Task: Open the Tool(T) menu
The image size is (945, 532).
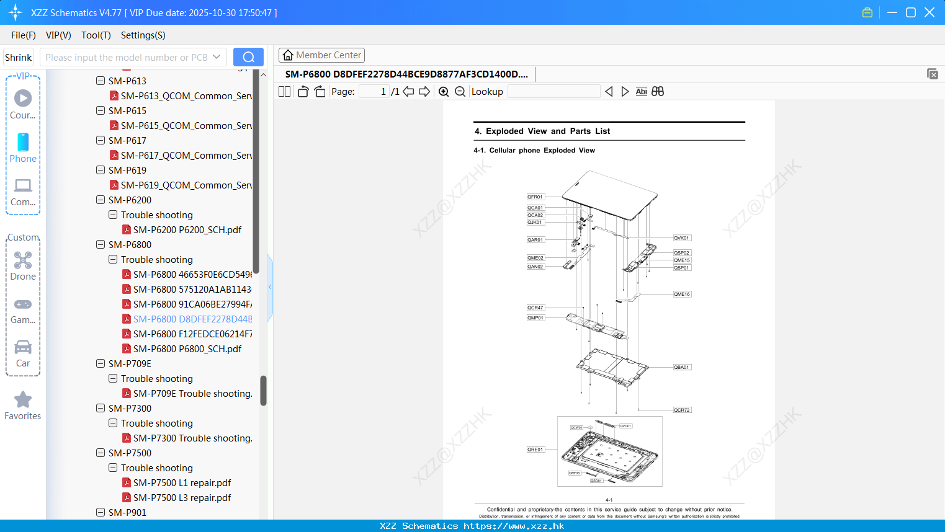Action: (x=96, y=35)
